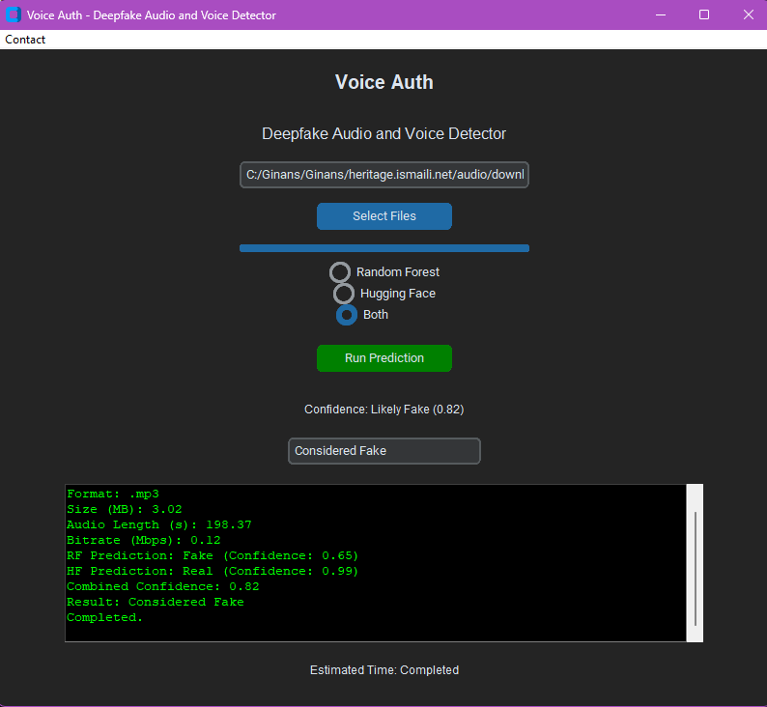Image resolution: width=767 pixels, height=707 pixels.
Task: Click the Voice Auth heading
Action: [x=384, y=82]
